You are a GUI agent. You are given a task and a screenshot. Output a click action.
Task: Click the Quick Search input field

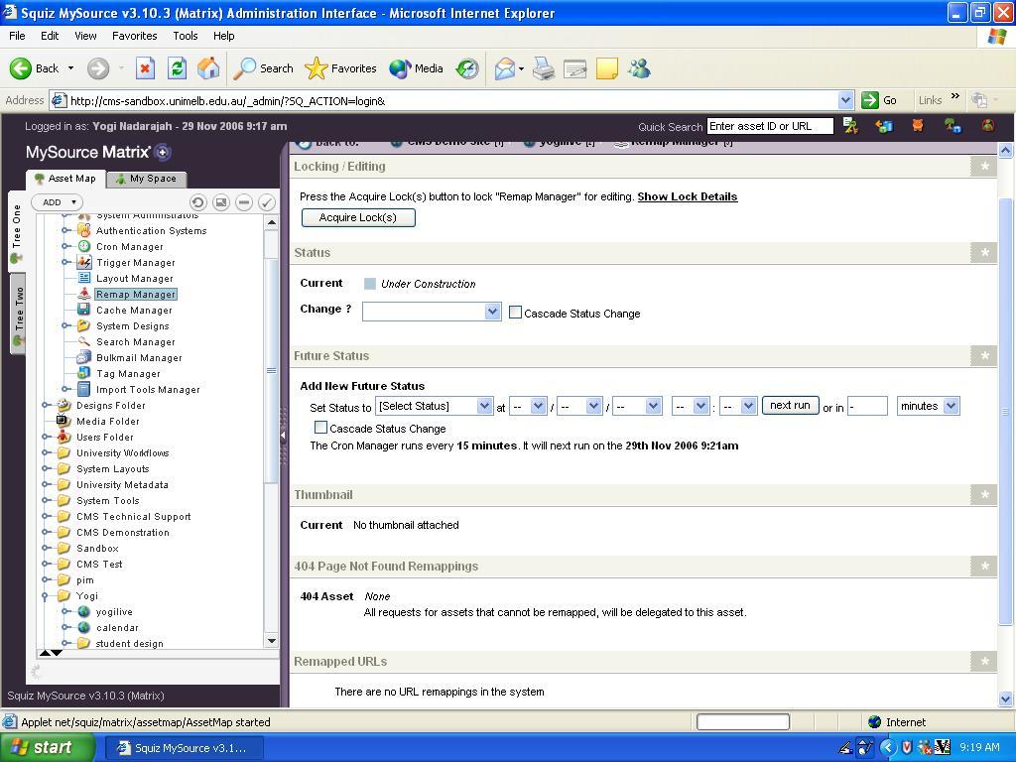(770, 126)
